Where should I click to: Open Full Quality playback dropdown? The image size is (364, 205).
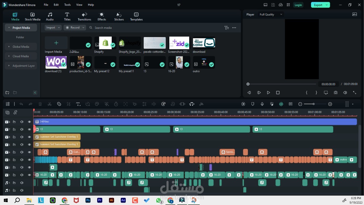click(x=271, y=15)
